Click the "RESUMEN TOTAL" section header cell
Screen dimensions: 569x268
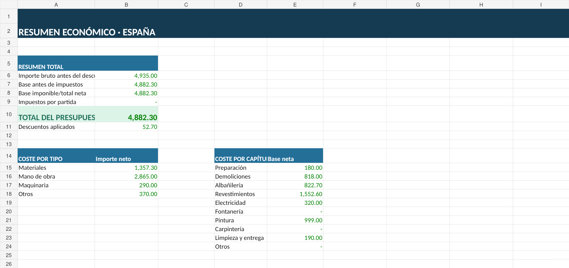point(56,63)
